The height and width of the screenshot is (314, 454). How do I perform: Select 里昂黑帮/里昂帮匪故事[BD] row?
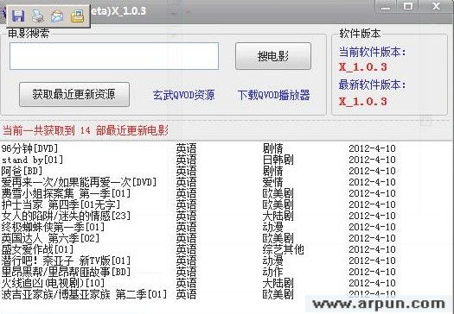pos(198,272)
